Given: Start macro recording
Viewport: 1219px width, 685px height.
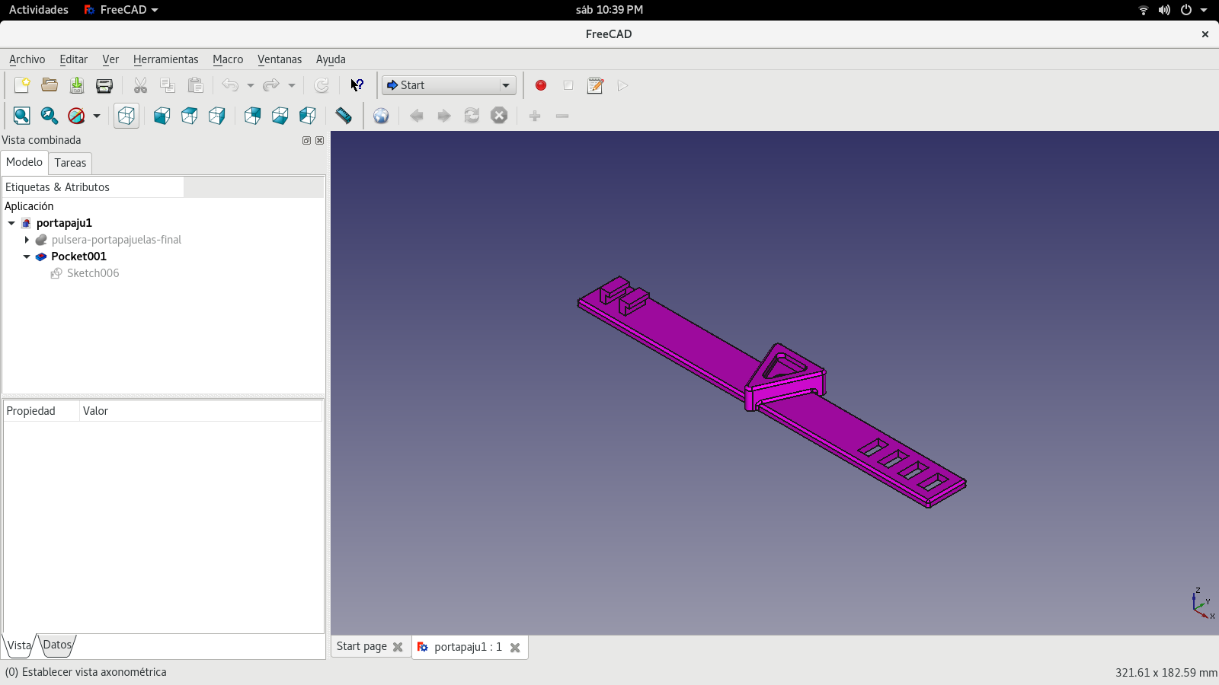Looking at the screenshot, I should tap(540, 85).
